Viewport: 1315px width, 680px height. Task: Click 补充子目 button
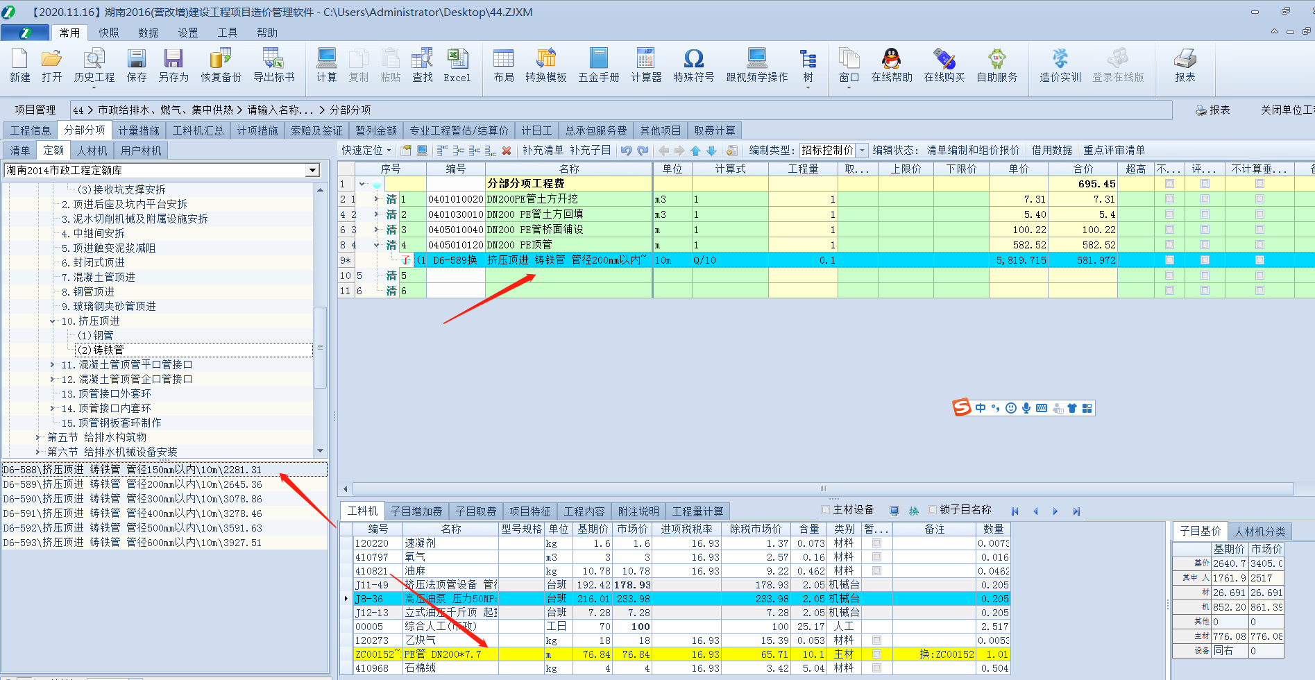click(x=591, y=151)
